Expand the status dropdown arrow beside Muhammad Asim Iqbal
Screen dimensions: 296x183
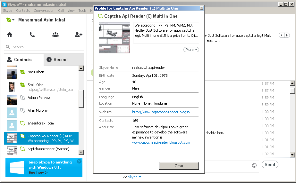pyautogui.click(x=13, y=20)
